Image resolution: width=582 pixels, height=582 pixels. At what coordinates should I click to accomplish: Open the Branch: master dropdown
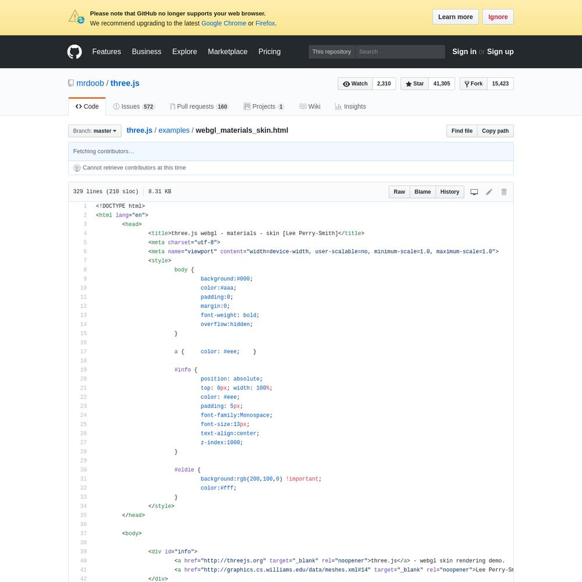tap(95, 131)
